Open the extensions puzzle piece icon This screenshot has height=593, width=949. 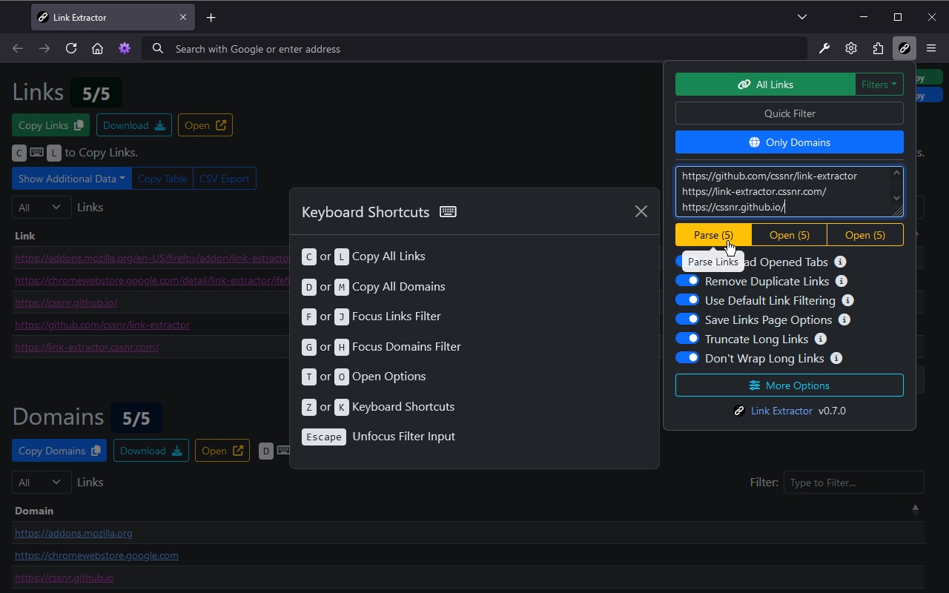[x=878, y=49]
